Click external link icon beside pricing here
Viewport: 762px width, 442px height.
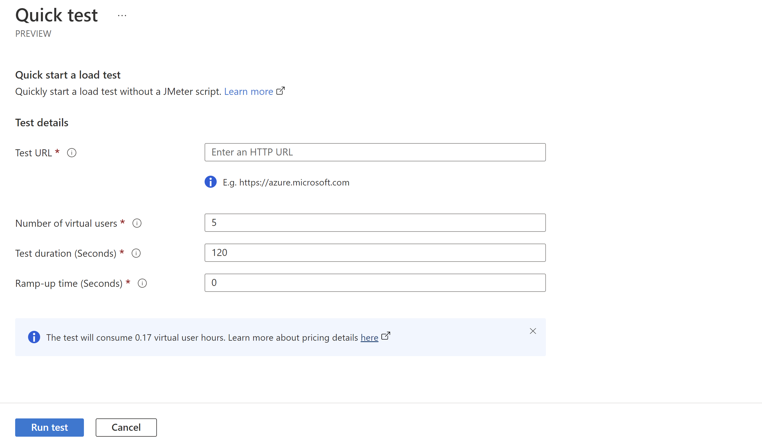[x=386, y=336]
